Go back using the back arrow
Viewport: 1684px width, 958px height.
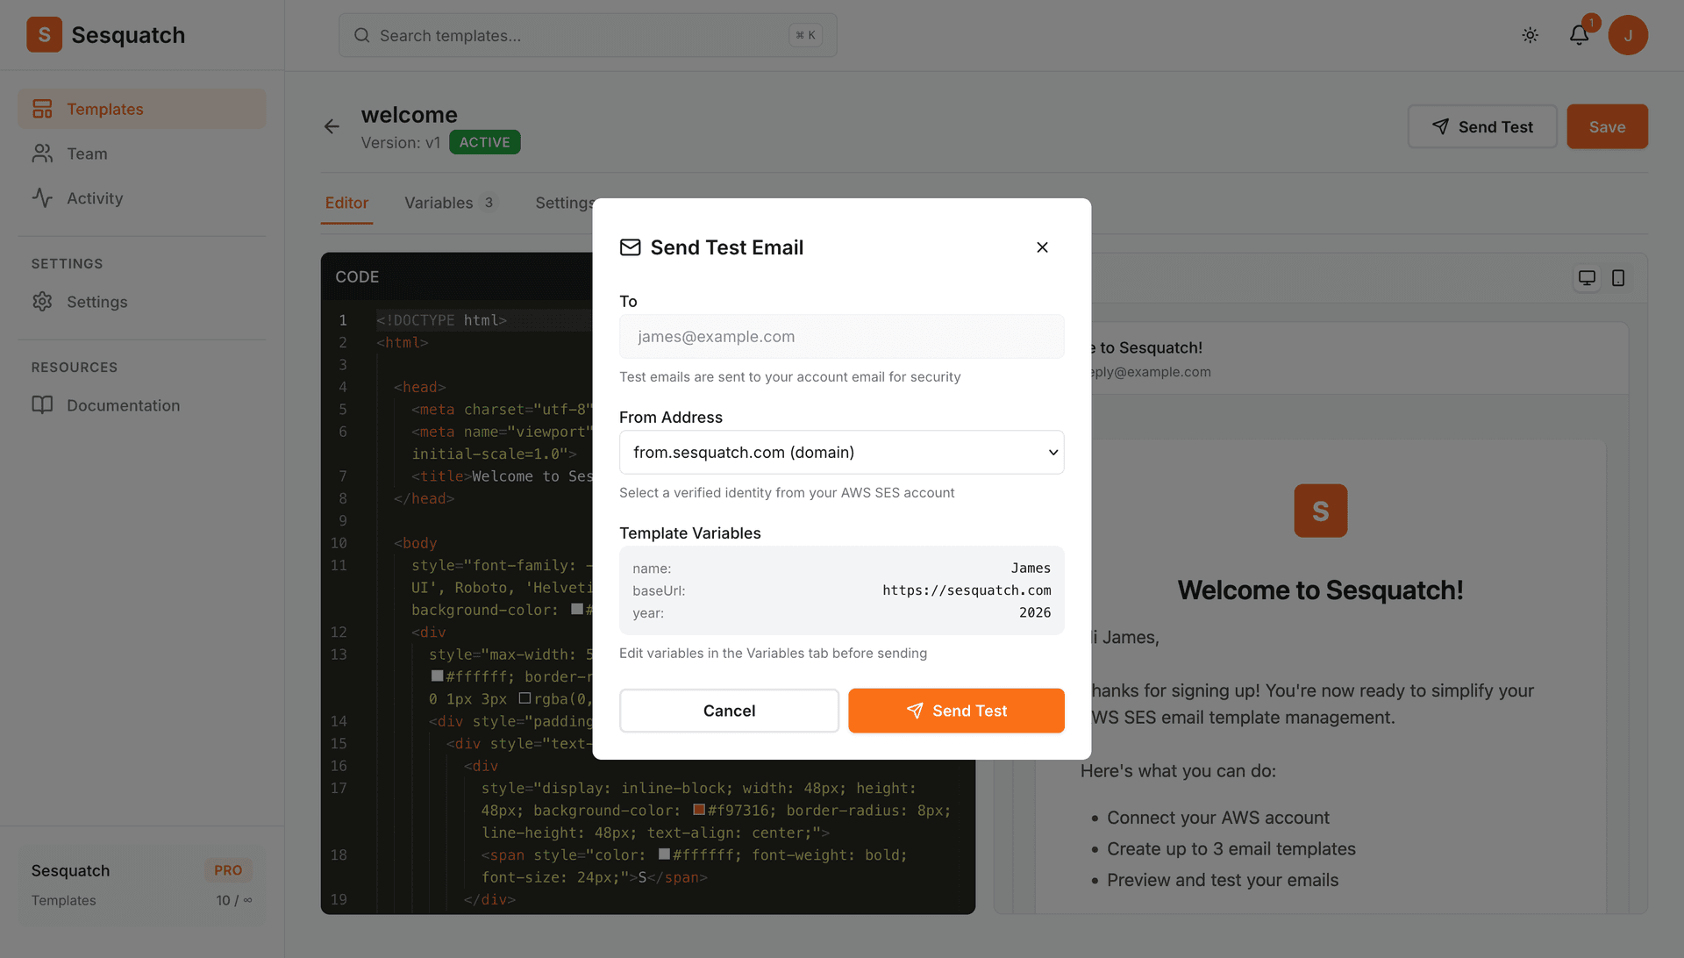click(x=332, y=126)
